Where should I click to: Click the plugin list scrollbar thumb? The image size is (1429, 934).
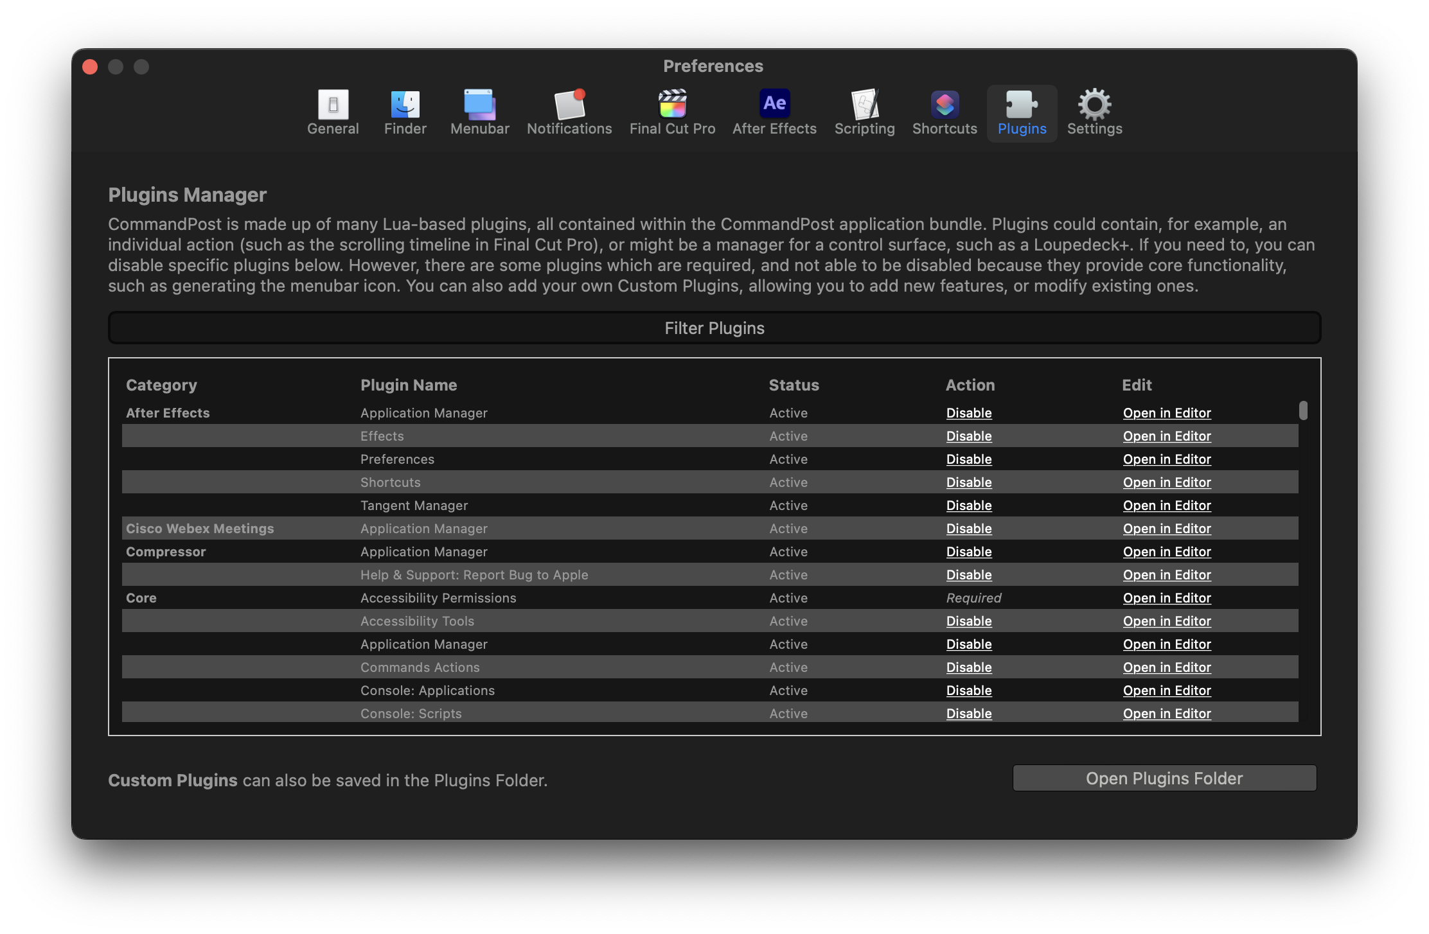(1303, 410)
